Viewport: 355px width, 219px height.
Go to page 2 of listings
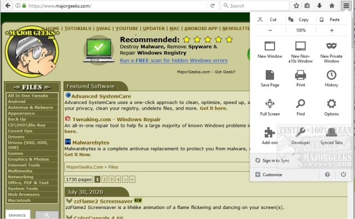pyautogui.click(x=104, y=180)
